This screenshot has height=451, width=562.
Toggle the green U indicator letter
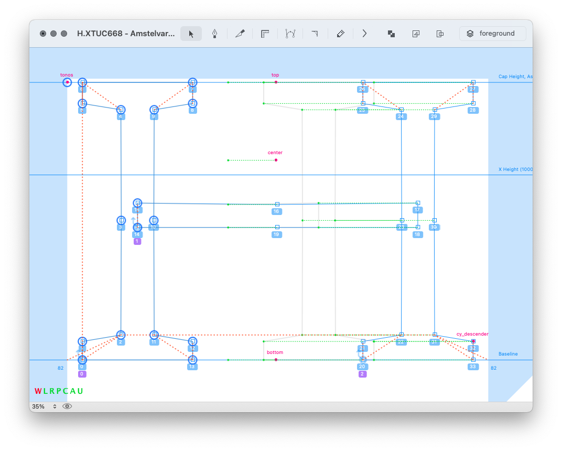pos(80,391)
